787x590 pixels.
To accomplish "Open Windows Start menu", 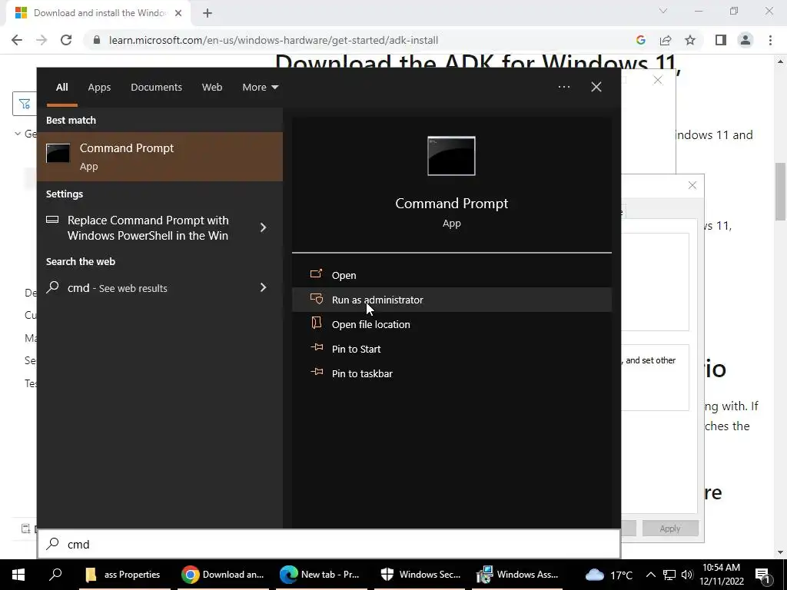I will tap(18, 575).
